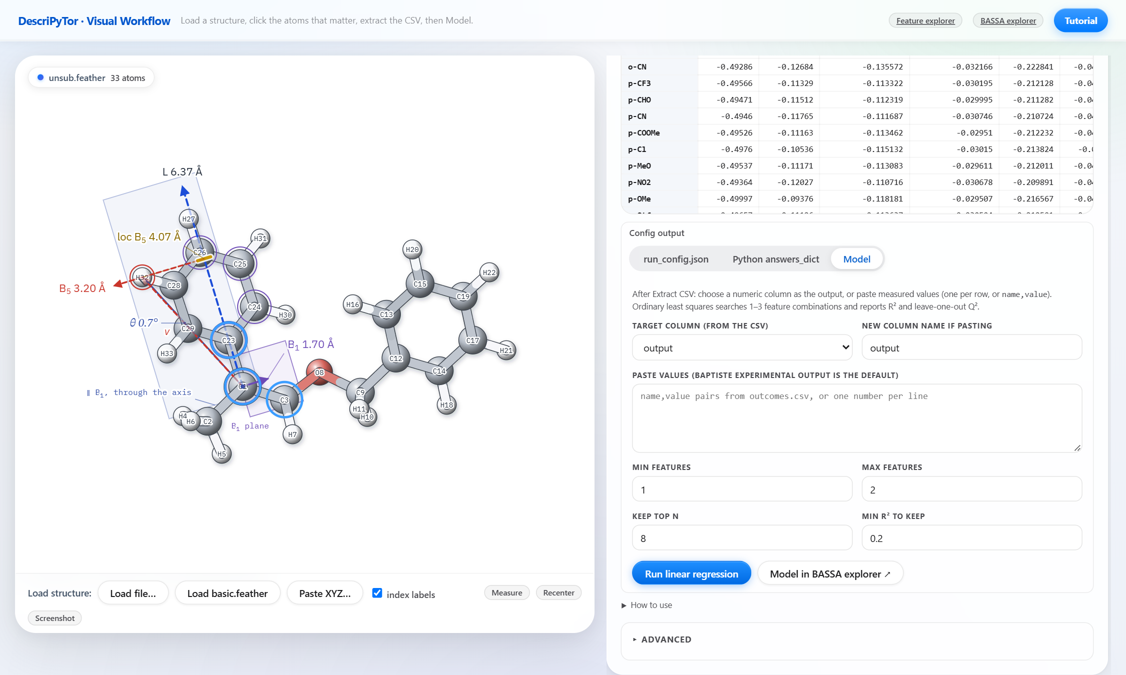Viewport: 1126px width, 675px height.
Task: Open Model in BASSA explorer
Action: (830, 573)
